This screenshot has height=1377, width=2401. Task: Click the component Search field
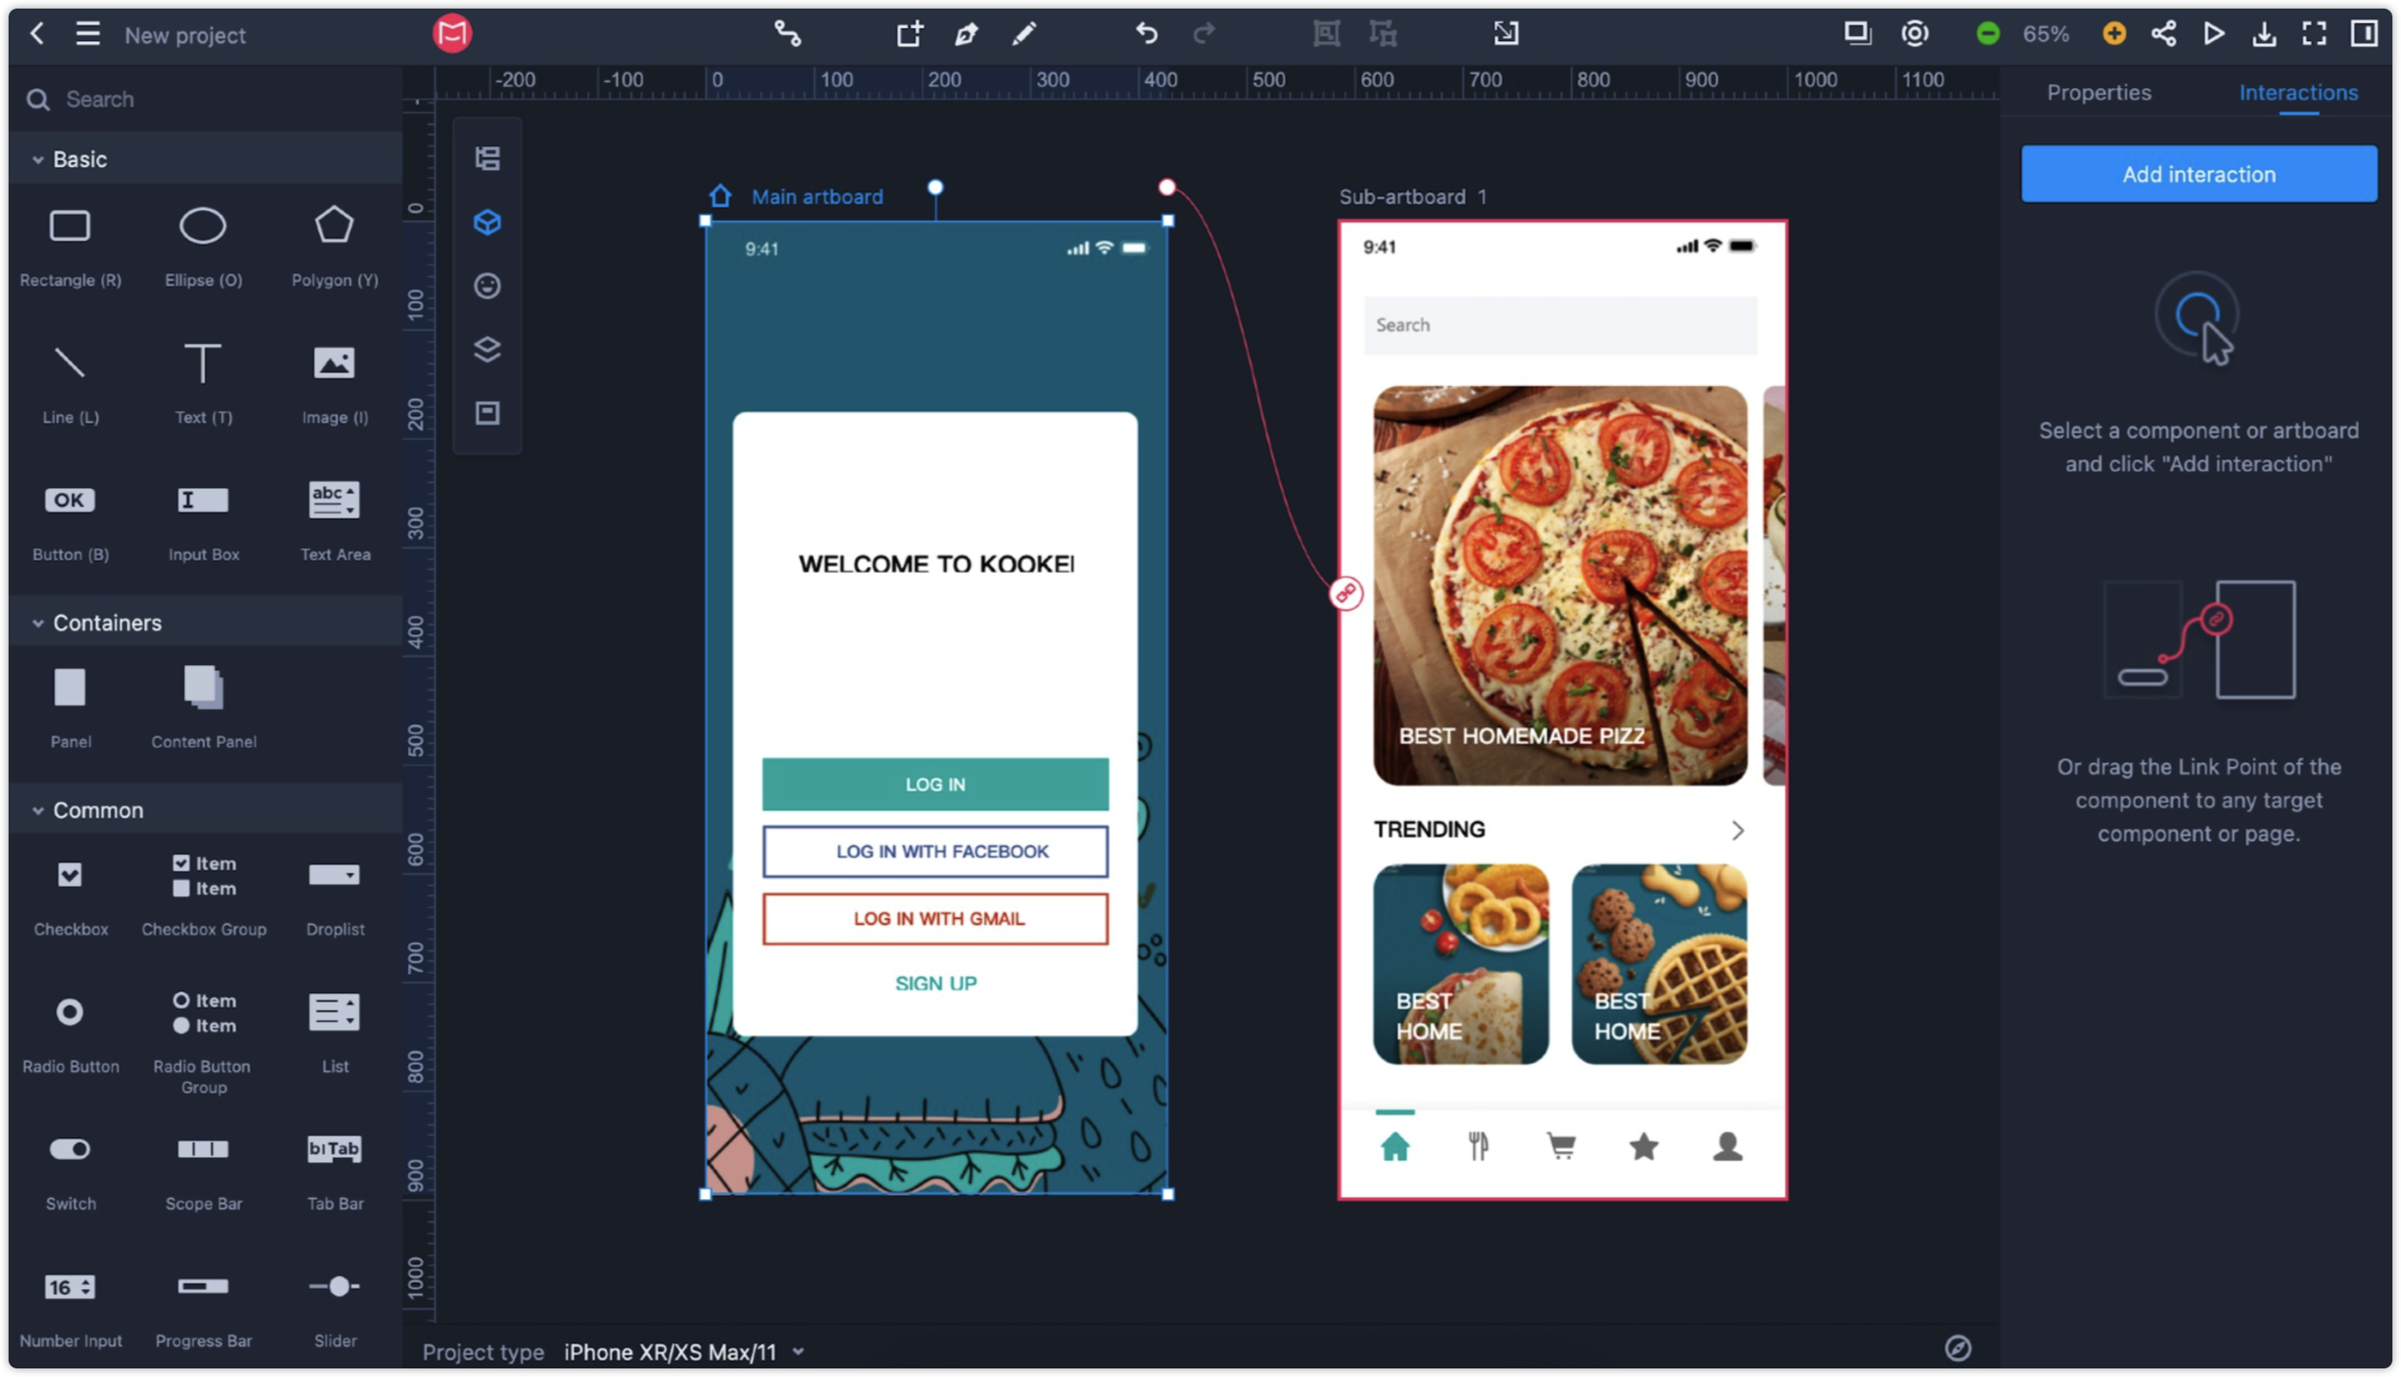point(206,100)
